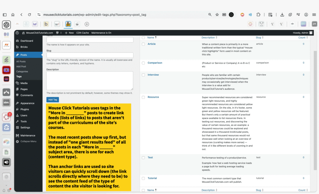
Task: Click the ChatGPT icon in browser sidebar
Action: click(x=7, y=25)
